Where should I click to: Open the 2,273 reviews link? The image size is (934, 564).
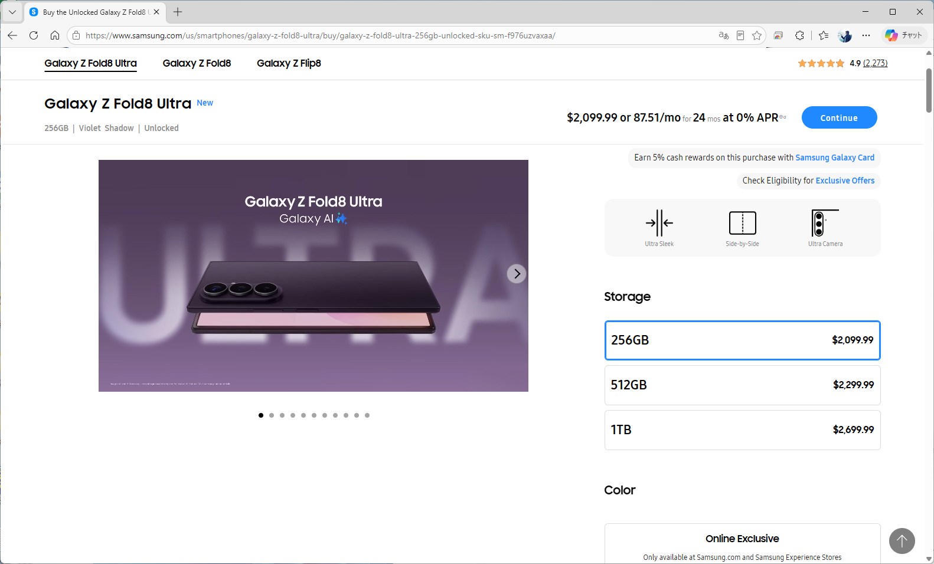875,63
